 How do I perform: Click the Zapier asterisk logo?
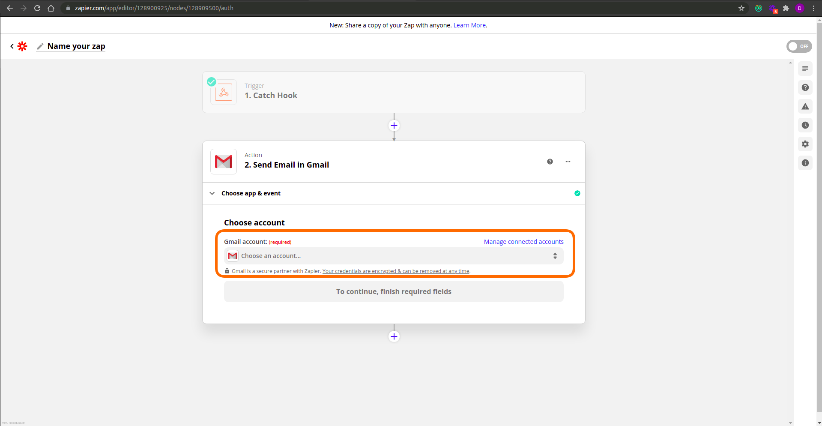[22, 46]
